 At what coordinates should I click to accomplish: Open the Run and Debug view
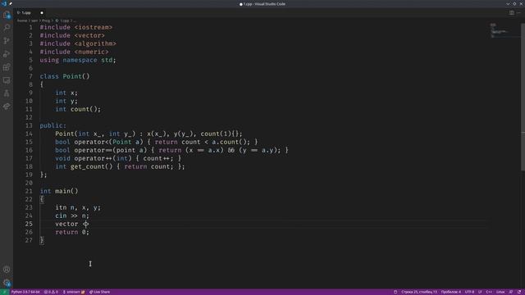click(7, 54)
